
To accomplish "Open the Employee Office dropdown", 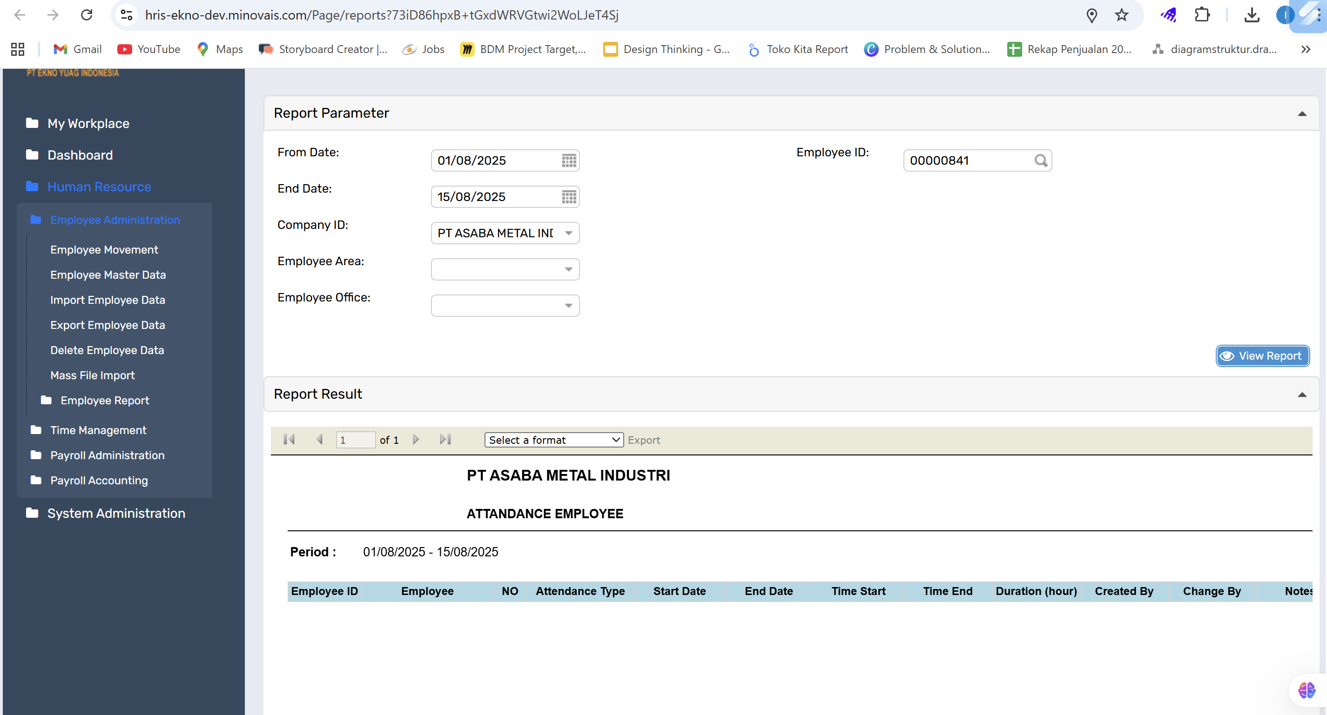I will (x=568, y=306).
